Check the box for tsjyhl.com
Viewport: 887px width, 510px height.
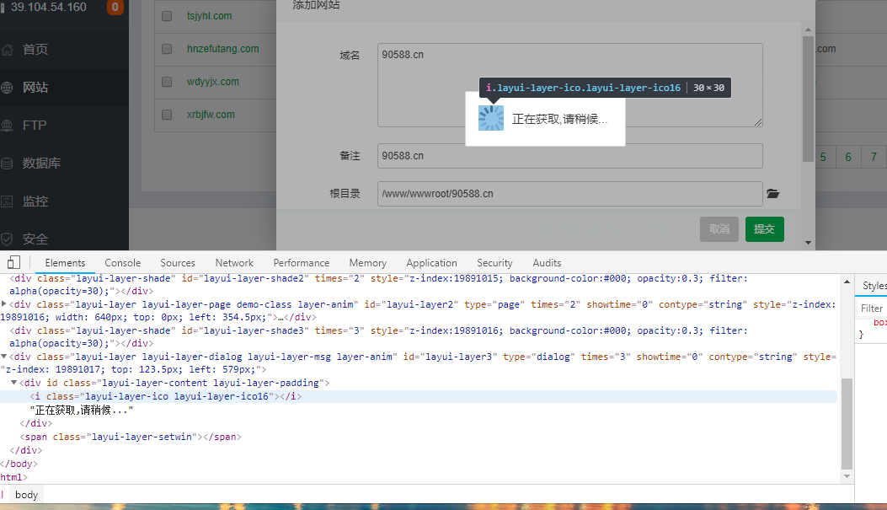[x=167, y=16]
